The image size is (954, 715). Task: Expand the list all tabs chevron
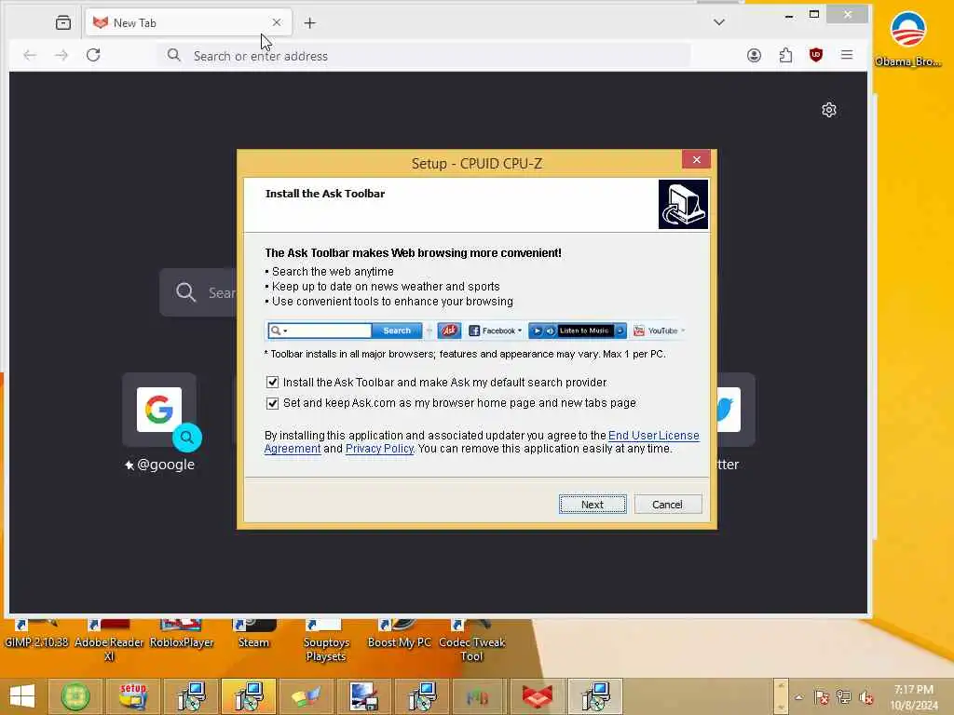pyautogui.click(x=719, y=22)
